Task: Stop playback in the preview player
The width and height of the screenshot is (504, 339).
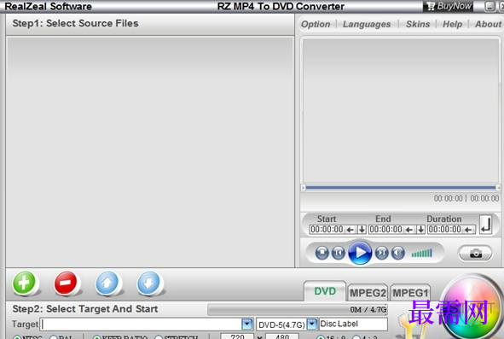Action: [322, 253]
